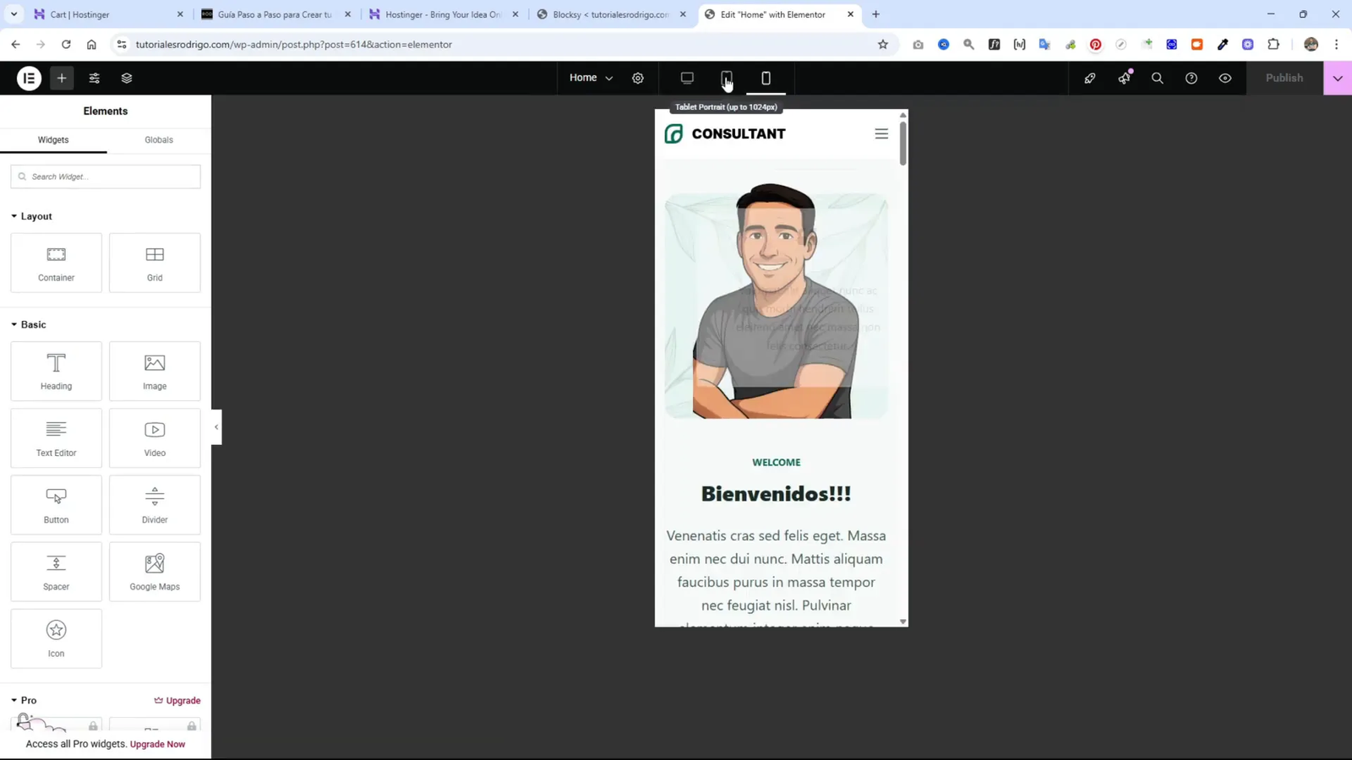Preview changes with the eye icon
Image resolution: width=1352 pixels, height=760 pixels.
(1224, 78)
